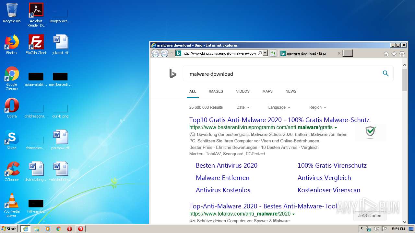Open Favorites star in Internet Explorer
Viewport: 415px width, 233px height.
click(394, 54)
